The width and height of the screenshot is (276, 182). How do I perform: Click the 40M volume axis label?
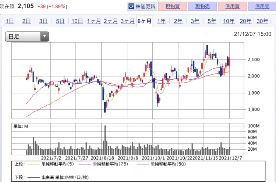coord(252,143)
